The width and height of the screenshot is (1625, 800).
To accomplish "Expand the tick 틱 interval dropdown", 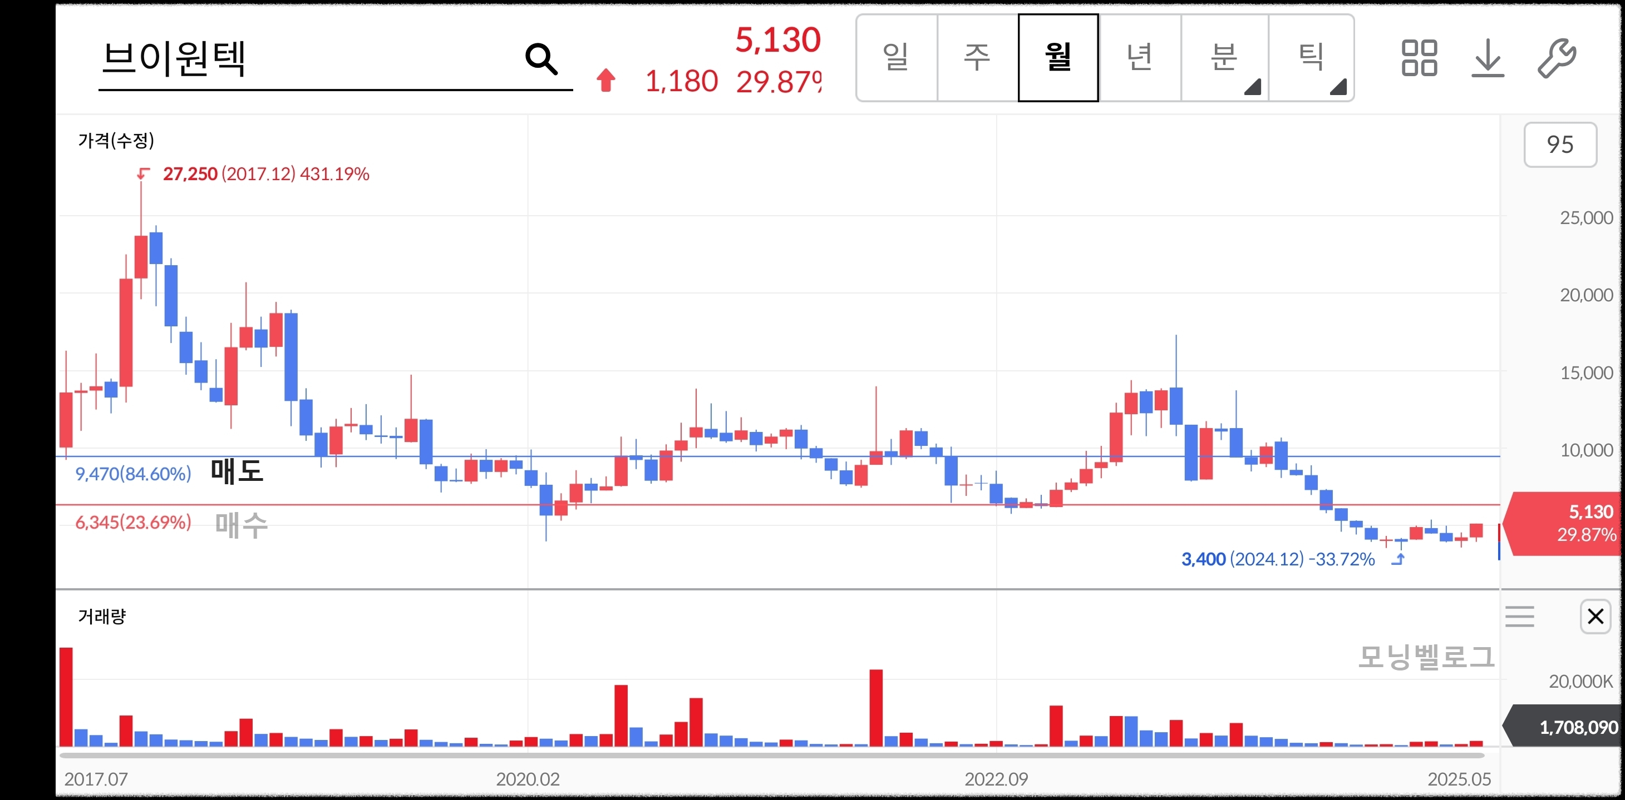I will (x=1311, y=57).
